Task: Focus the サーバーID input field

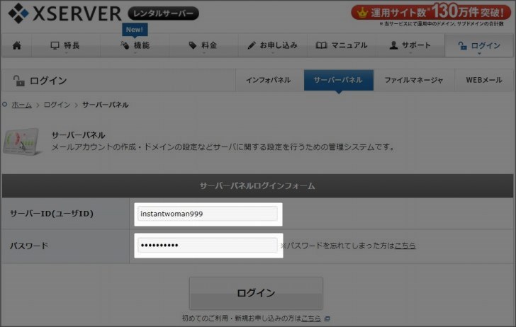Action: point(208,214)
